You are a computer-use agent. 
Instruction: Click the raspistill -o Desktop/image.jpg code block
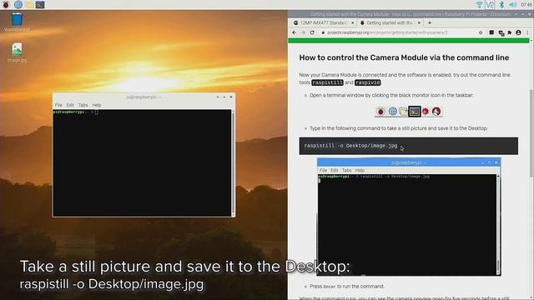[409, 146]
